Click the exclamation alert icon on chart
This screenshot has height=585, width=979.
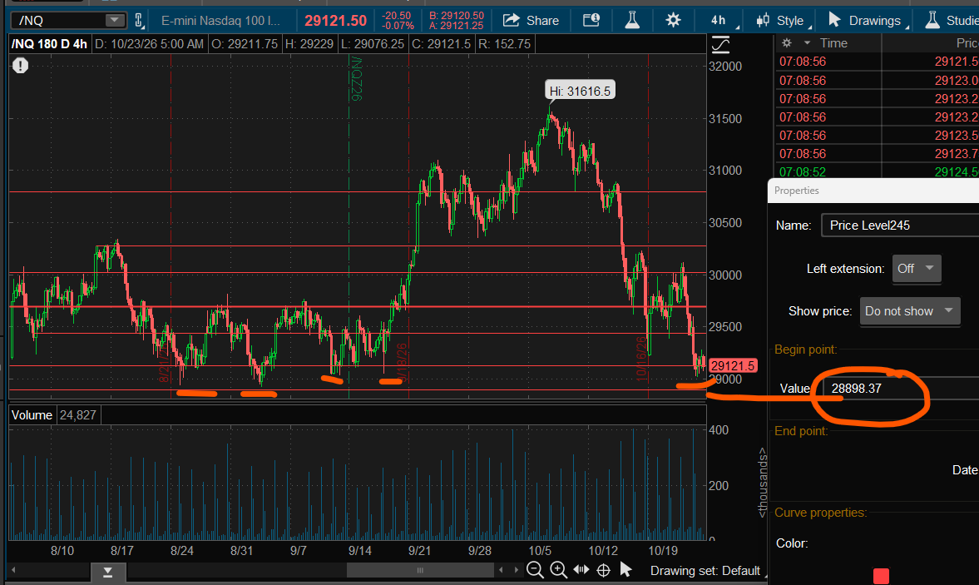(21, 66)
